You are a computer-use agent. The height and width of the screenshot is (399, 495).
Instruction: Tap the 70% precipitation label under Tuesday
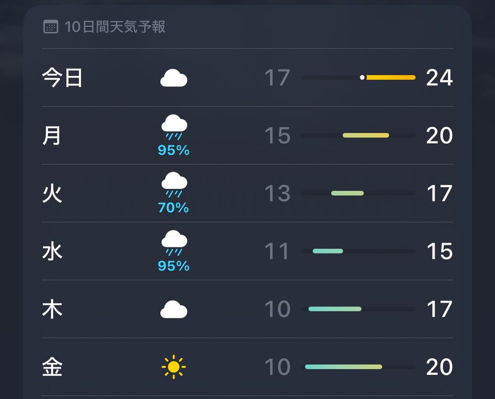[x=173, y=208]
